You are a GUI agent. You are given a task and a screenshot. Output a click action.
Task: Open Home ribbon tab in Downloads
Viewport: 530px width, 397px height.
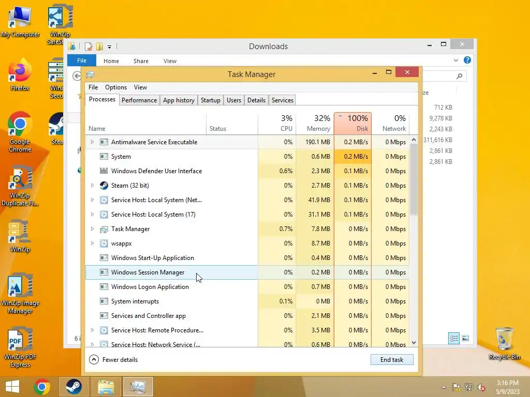tap(111, 61)
